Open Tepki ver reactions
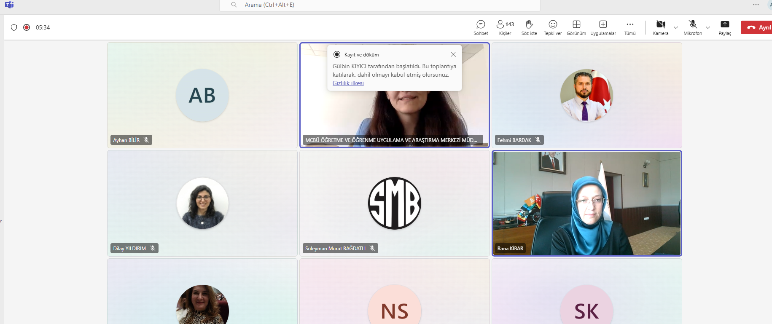The height and width of the screenshot is (324, 772). coord(553,28)
